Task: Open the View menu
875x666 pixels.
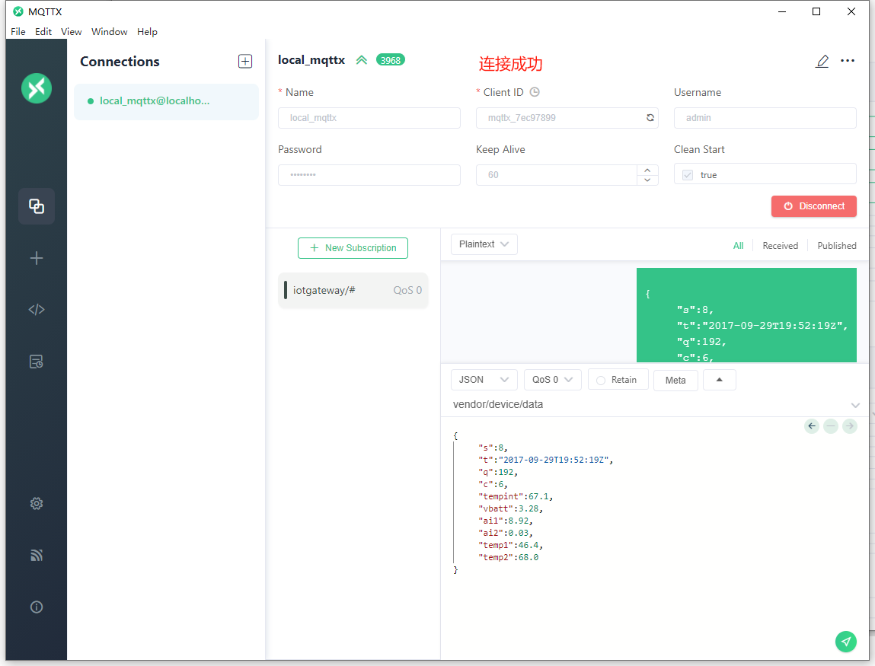Action: coord(71,32)
